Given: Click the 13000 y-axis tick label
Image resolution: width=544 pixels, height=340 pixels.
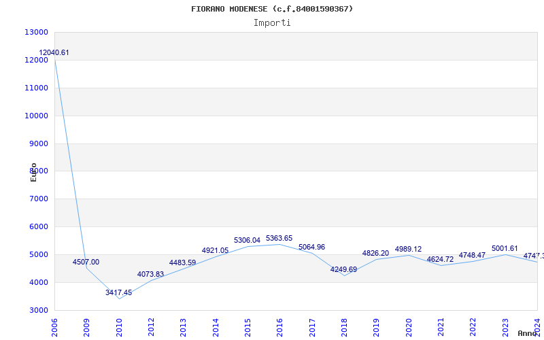Looking at the screenshot, I should coord(36,32).
